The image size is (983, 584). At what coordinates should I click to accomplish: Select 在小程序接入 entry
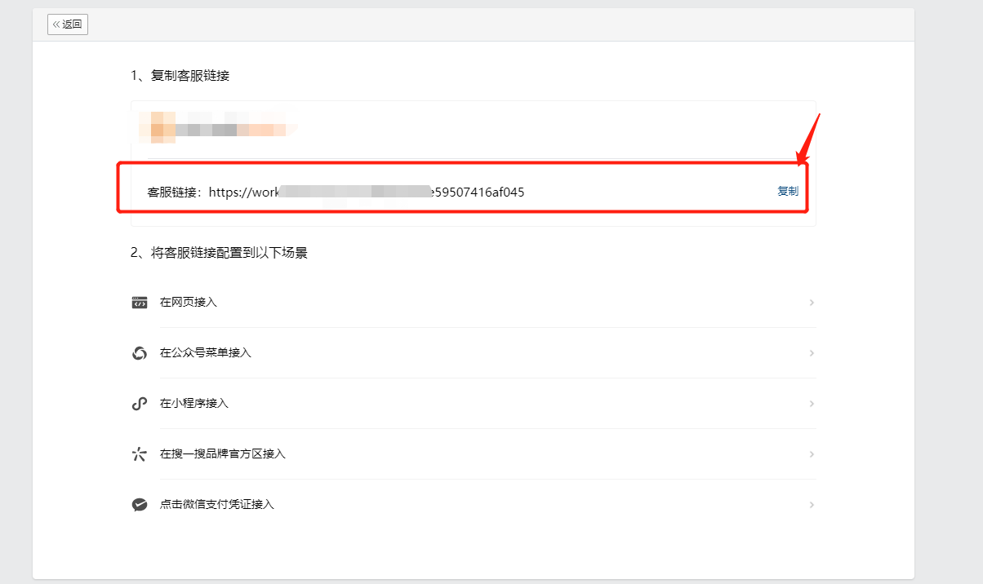point(194,404)
